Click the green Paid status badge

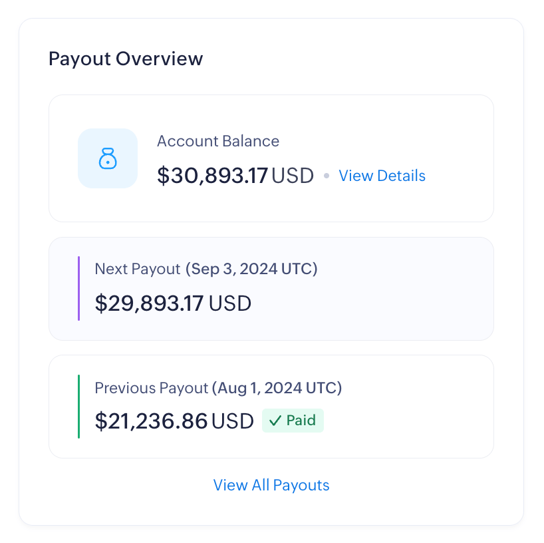click(293, 421)
